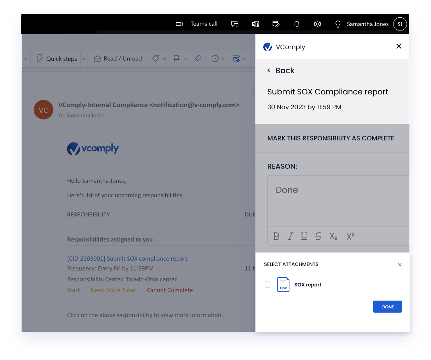Click the snooze clock icon
Screen dimensions: 431x360
coord(215,59)
